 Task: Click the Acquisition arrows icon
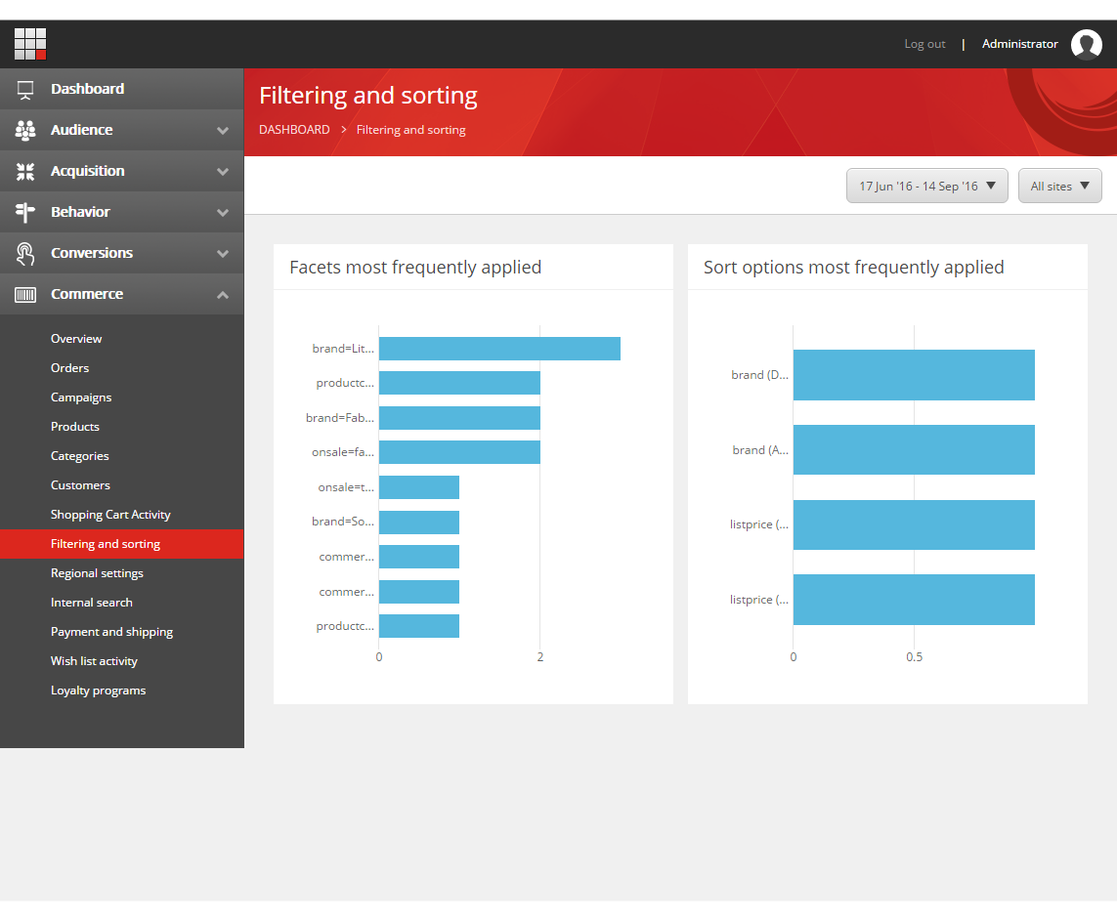(25, 171)
